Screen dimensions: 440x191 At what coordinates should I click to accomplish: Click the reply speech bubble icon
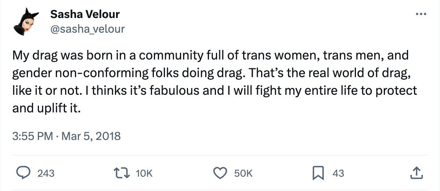(24, 173)
